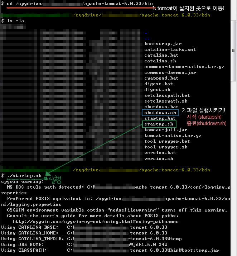
Task: Click the 'Preferred POSIX equivalent is' line
Action: [118, 199]
